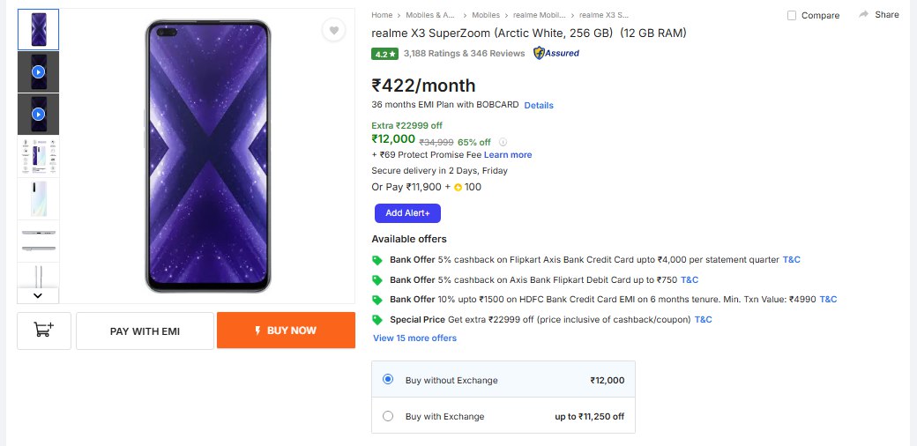Screen dimensions: 917x446
Task: Click the info icon beside 65% off
Action: tap(503, 142)
